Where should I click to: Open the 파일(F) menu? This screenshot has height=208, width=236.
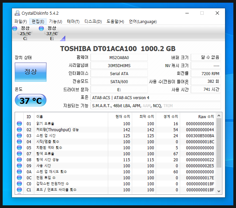(21, 22)
